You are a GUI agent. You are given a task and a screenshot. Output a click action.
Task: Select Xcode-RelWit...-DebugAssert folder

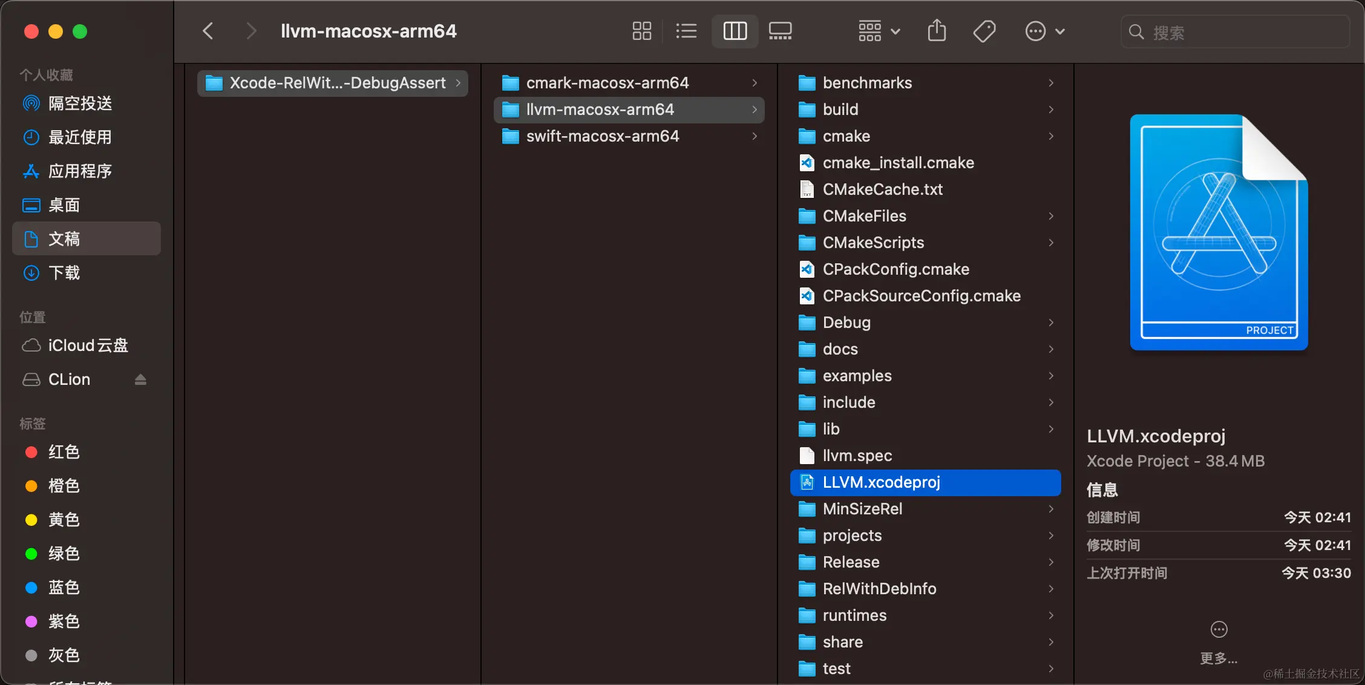[333, 83]
